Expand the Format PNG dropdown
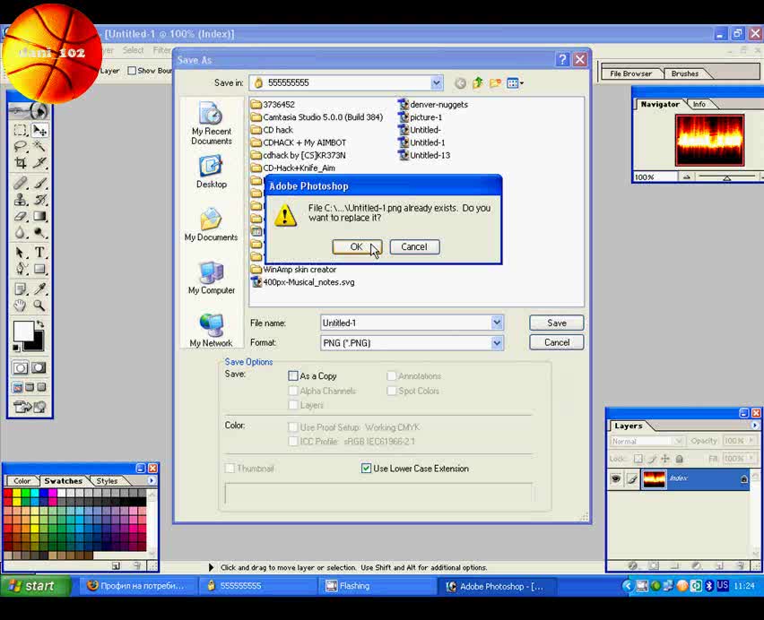Screen dimensions: 764x620 point(497,342)
